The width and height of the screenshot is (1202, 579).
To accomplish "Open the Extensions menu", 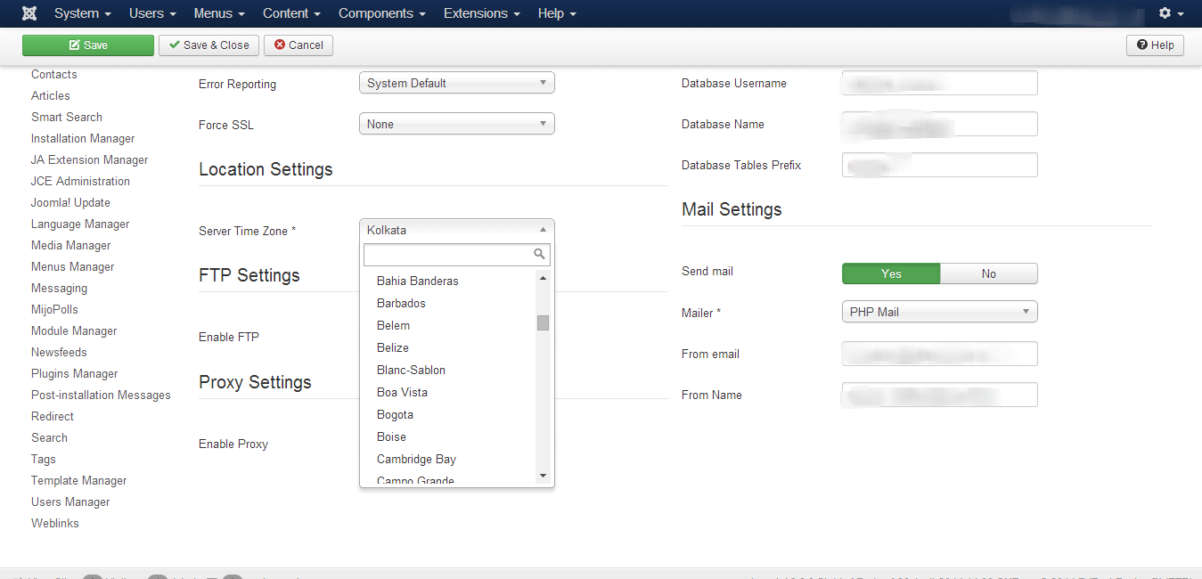I will (476, 12).
